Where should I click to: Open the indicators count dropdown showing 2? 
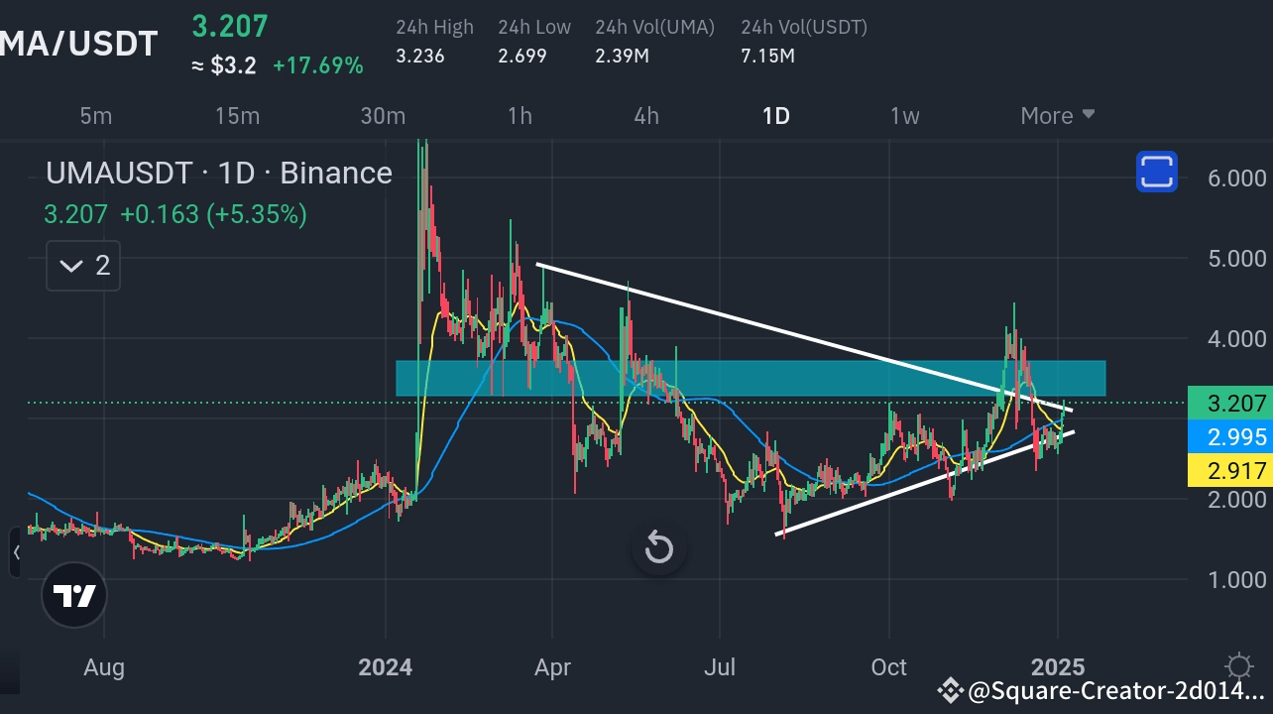coord(82,265)
